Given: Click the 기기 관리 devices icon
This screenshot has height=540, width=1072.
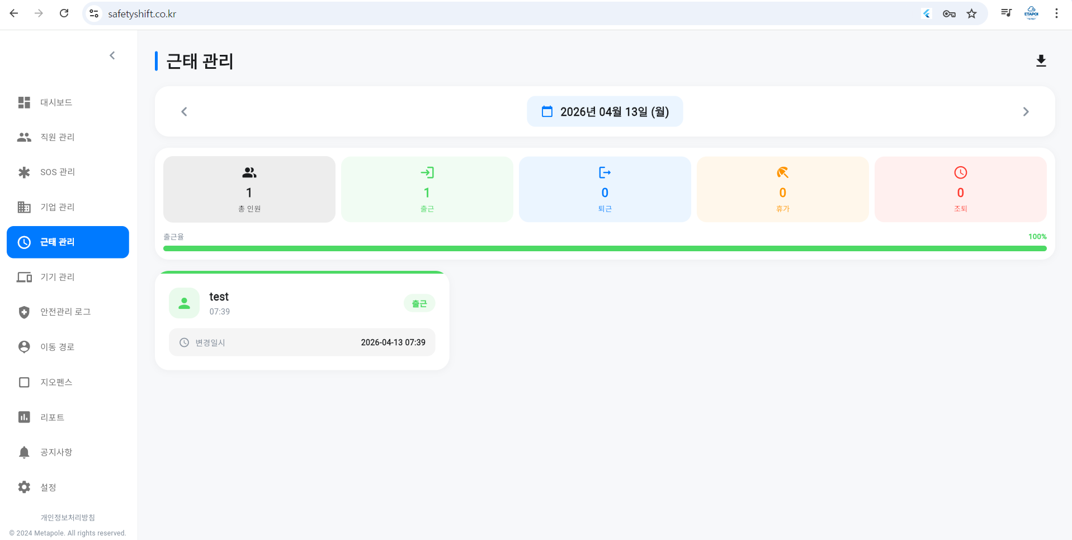Looking at the screenshot, I should pos(24,277).
